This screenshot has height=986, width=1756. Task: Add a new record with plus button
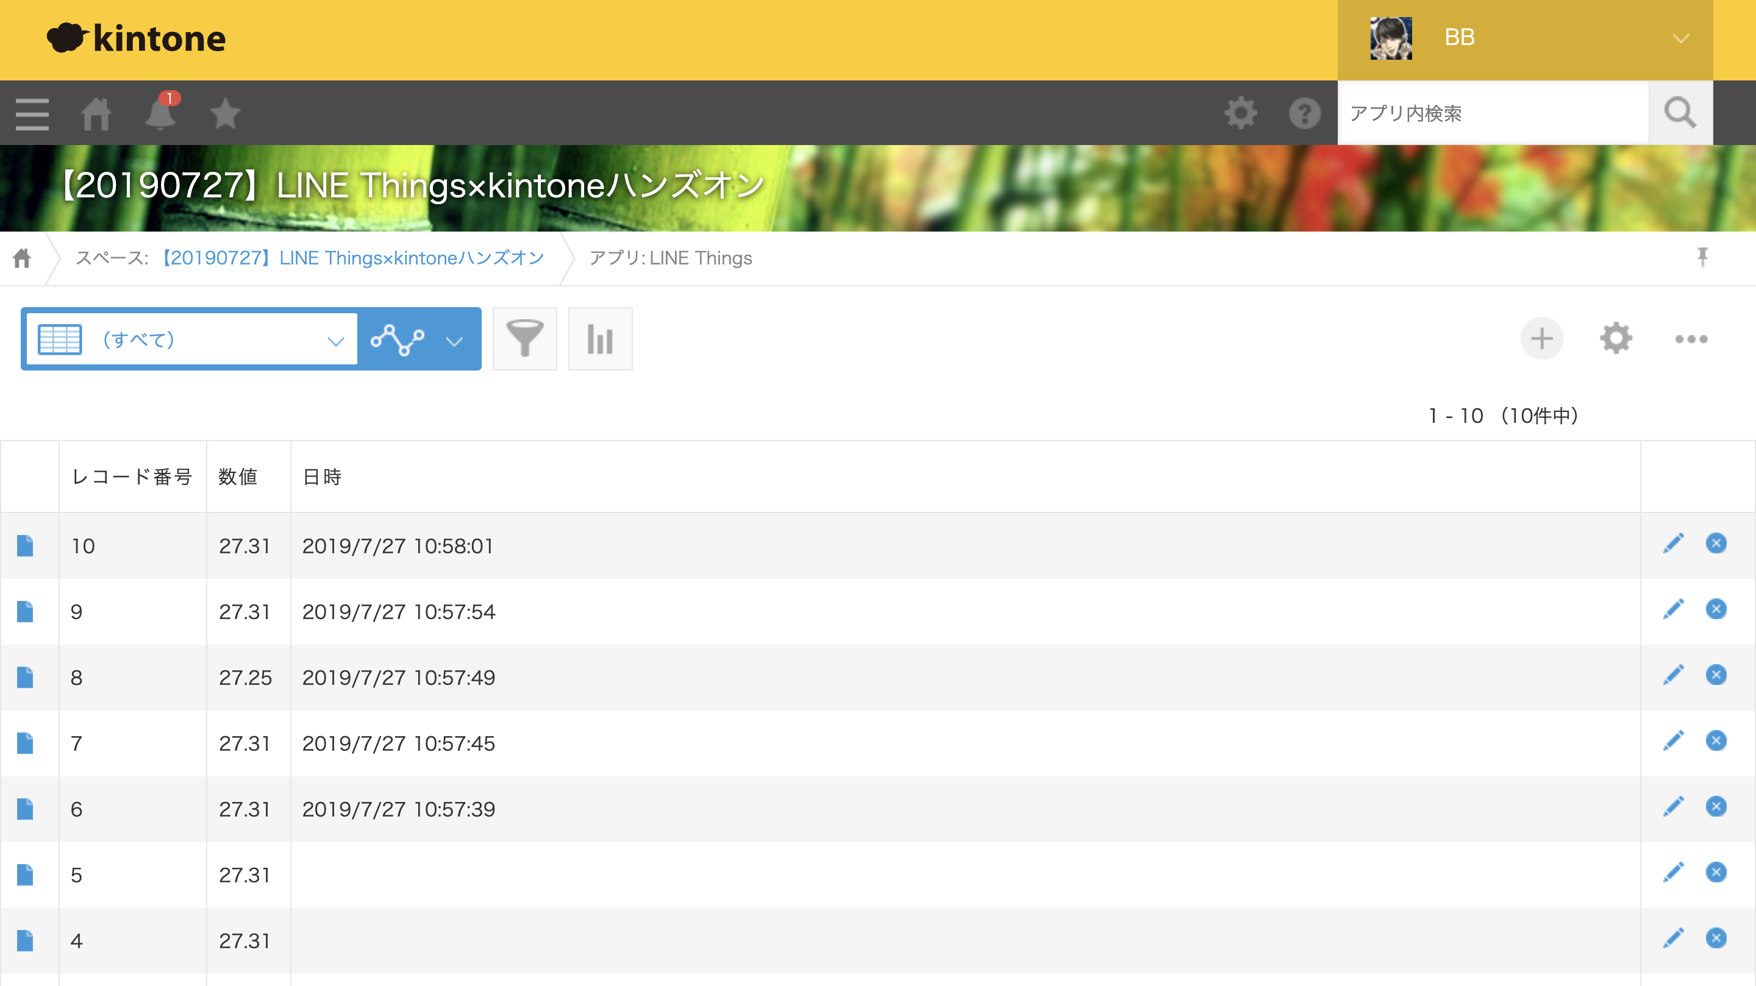point(1541,339)
